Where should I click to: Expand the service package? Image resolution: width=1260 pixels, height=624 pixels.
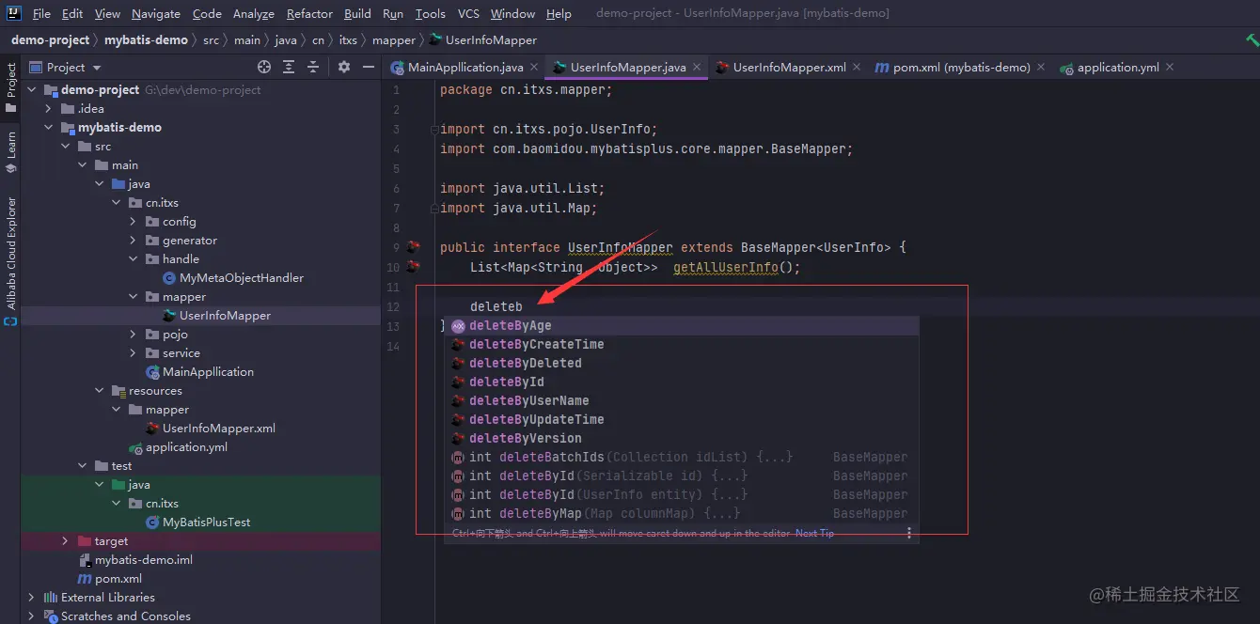(133, 353)
